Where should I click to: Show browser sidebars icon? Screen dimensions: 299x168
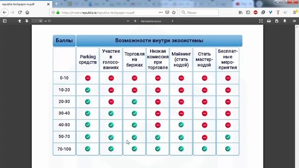[x=248, y=13]
